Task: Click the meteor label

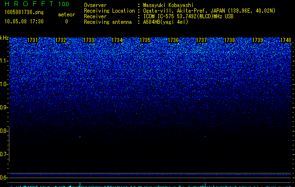Action: 67,14
